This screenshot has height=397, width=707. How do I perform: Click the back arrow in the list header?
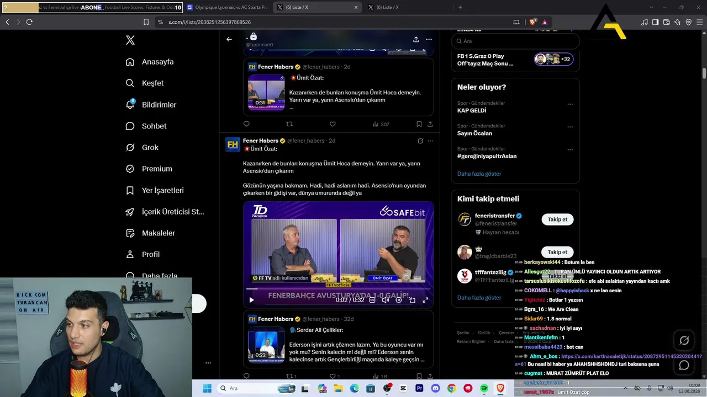click(229, 39)
